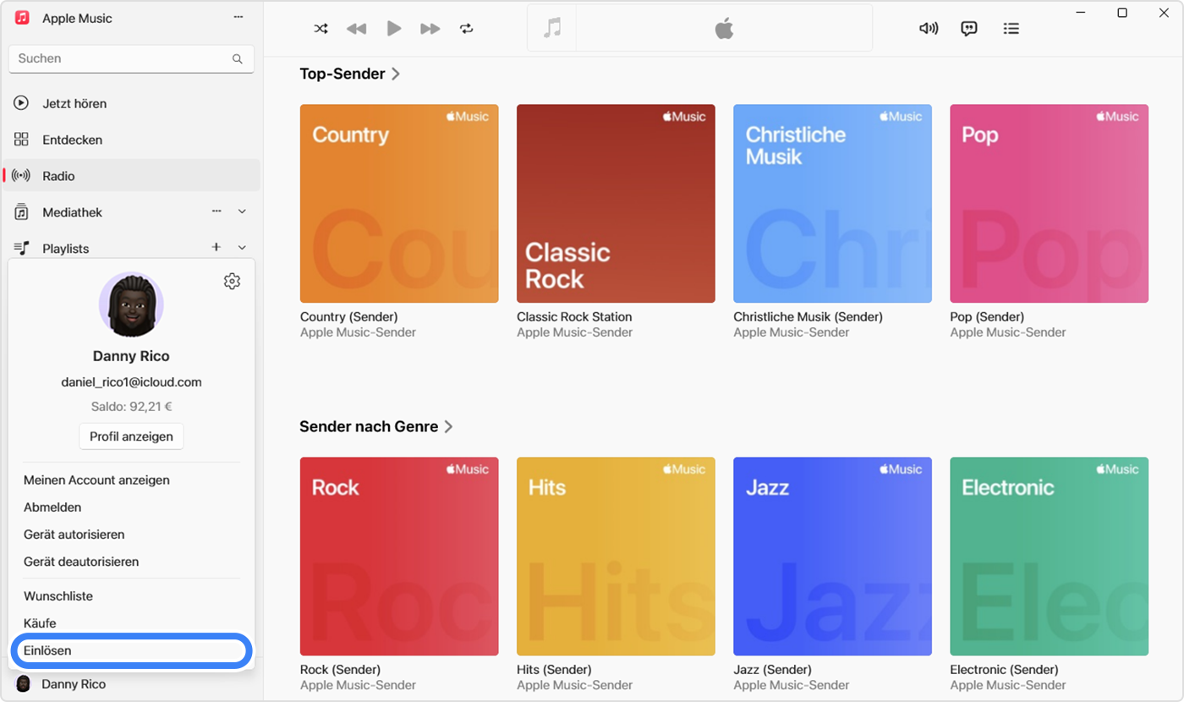Toggle repeat mode
Image resolution: width=1184 pixels, height=702 pixels.
point(467,29)
